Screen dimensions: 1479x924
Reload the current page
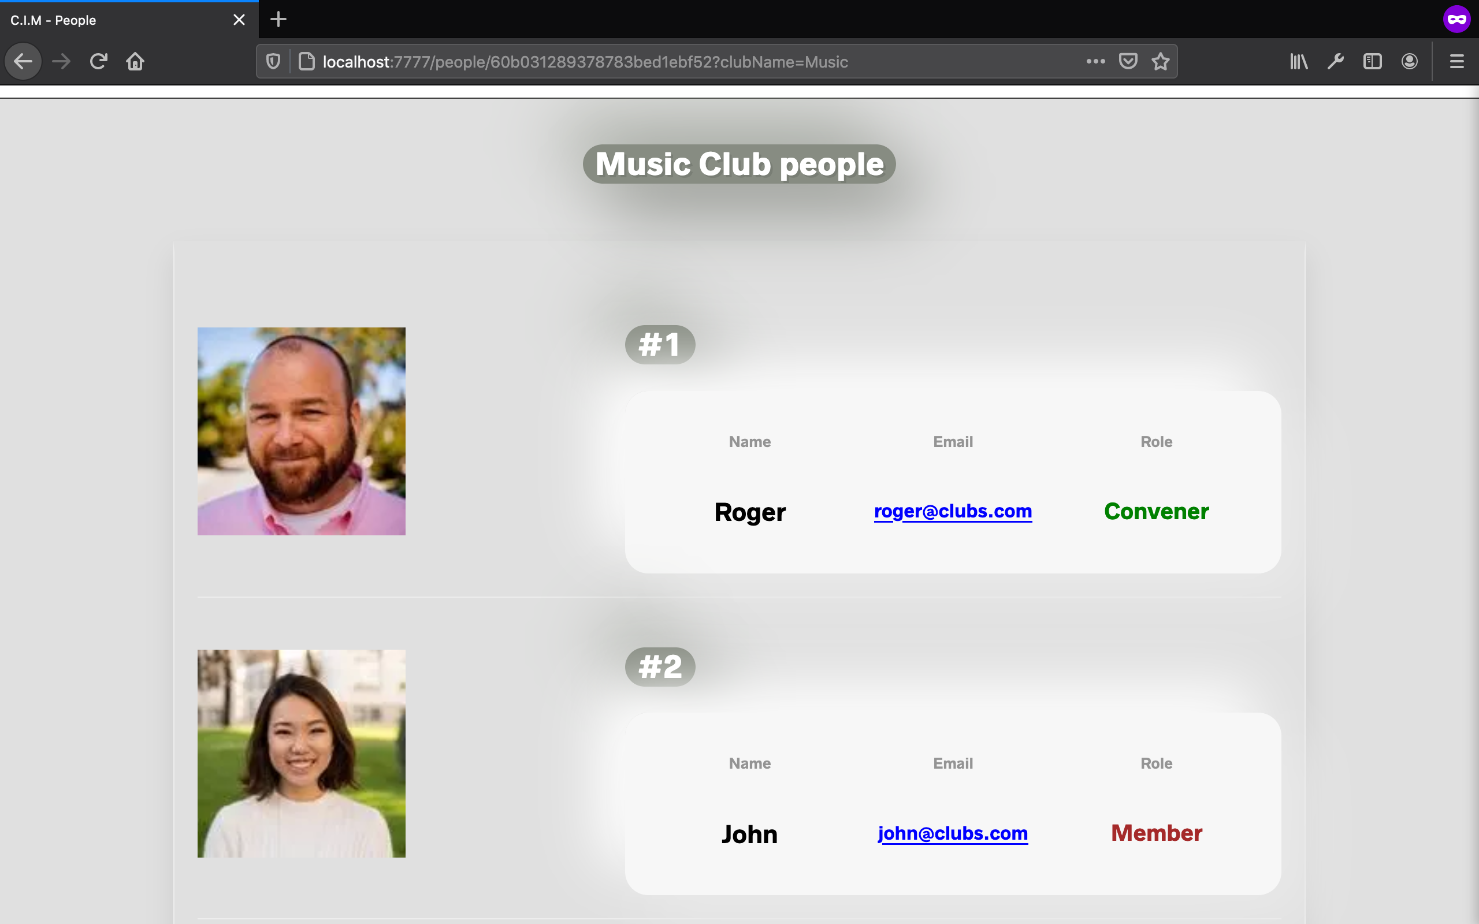tap(98, 61)
